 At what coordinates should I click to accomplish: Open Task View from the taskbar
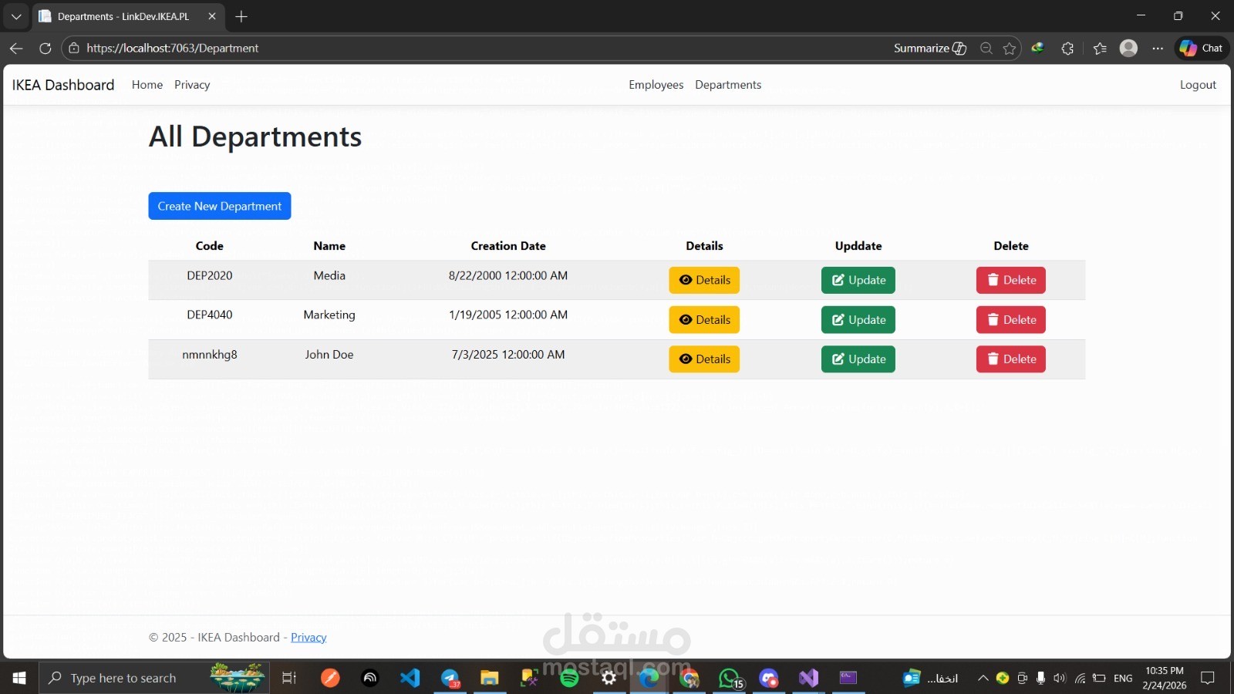click(289, 678)
